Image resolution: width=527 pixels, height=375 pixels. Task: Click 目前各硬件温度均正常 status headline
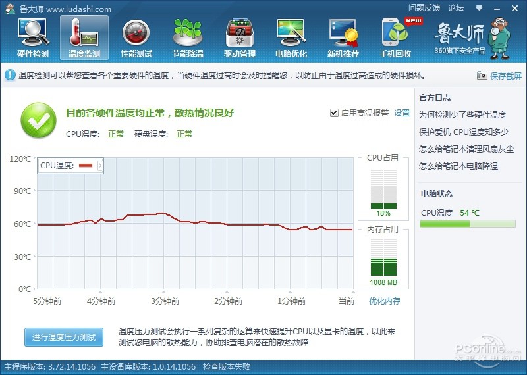[x=150, y=113]
